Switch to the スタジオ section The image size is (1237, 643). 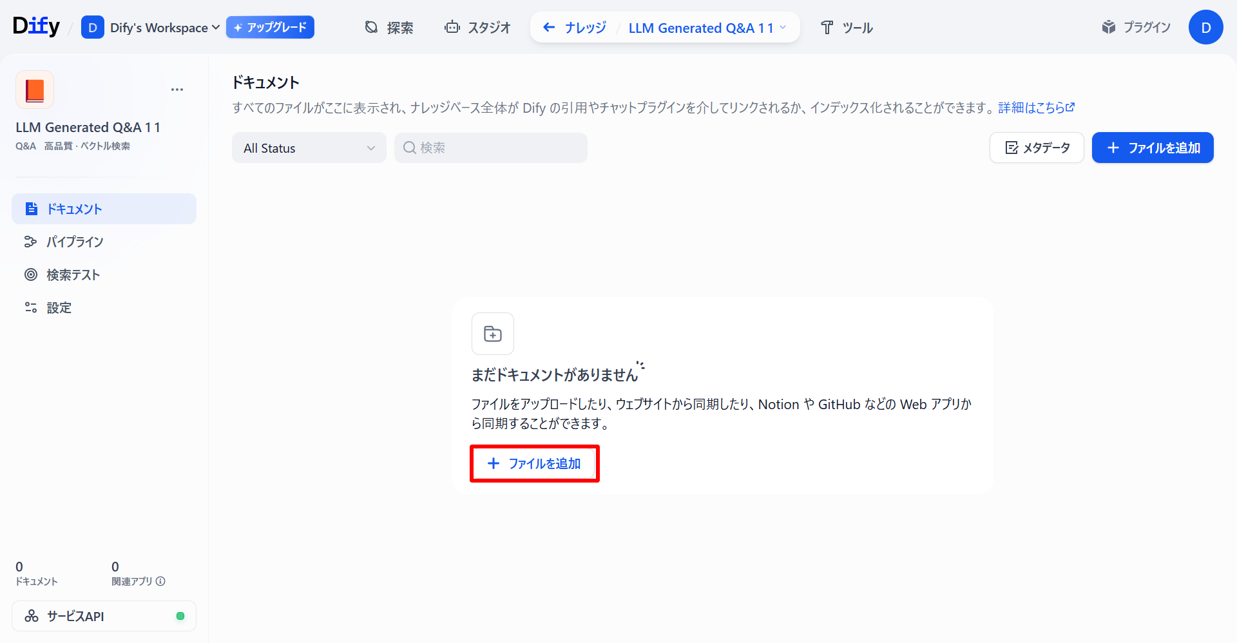click(x=477, y=27)
